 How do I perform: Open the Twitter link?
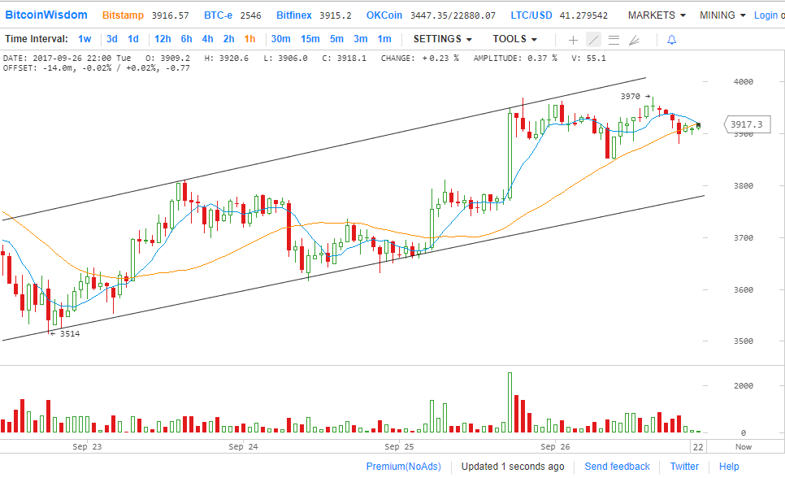684,466
